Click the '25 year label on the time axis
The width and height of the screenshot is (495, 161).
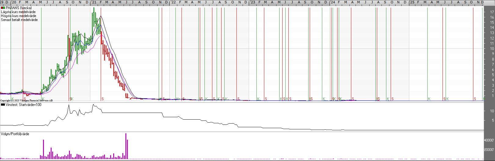pyautogui.click(x=412, y=2)
